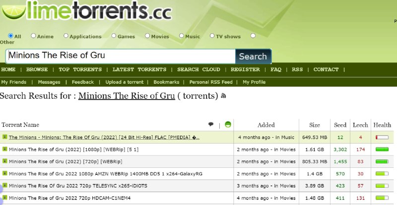Download icon for TELESYNC x265-iDiOTS torrent

5,185
